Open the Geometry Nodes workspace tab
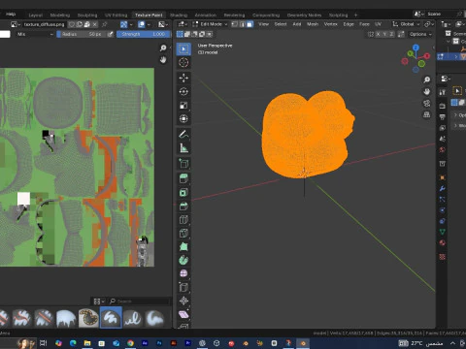 point(304,16)
